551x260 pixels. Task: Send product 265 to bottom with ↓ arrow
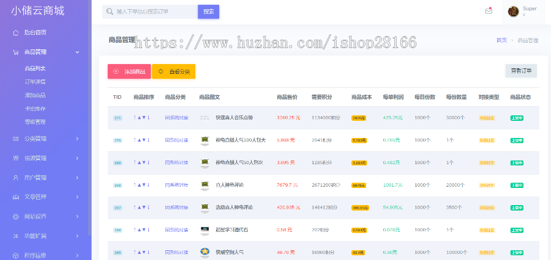click(148, 252)
